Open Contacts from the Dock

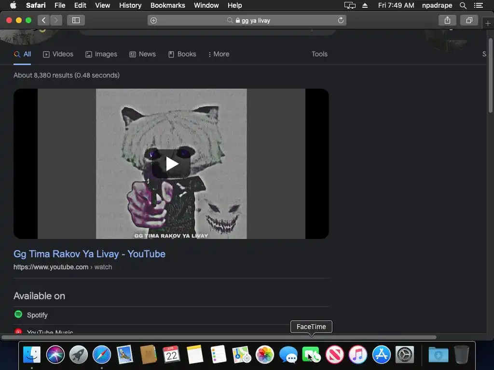[149, 355]
